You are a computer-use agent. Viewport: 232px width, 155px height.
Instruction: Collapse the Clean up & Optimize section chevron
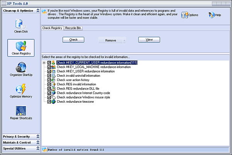tap(38, 10)
